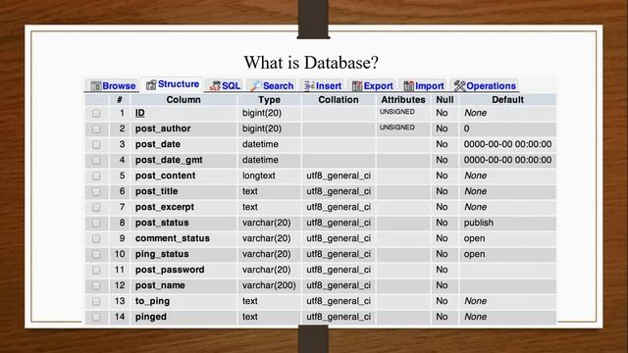Click the to_ping column name
The image size is (628, 353).
(x=152, y=301)
